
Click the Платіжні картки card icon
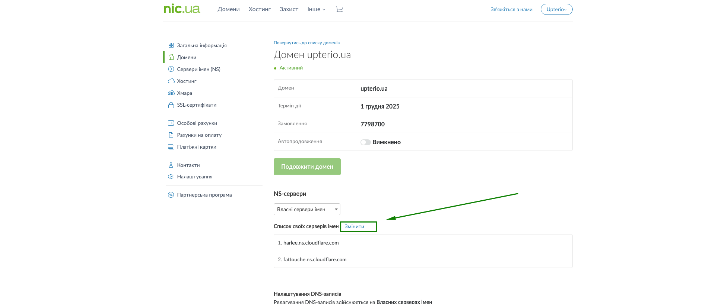point(171,147)
